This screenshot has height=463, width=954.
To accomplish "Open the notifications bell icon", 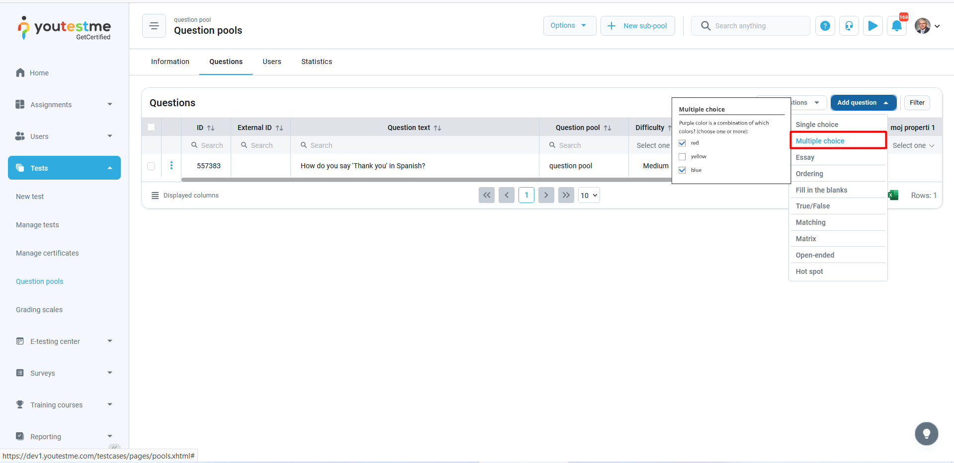I will (896, 26).
